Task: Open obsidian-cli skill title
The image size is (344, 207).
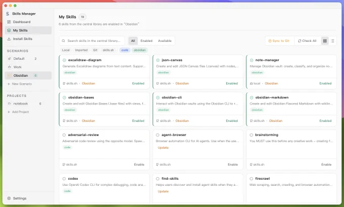Action: click(x=172, y=97)
